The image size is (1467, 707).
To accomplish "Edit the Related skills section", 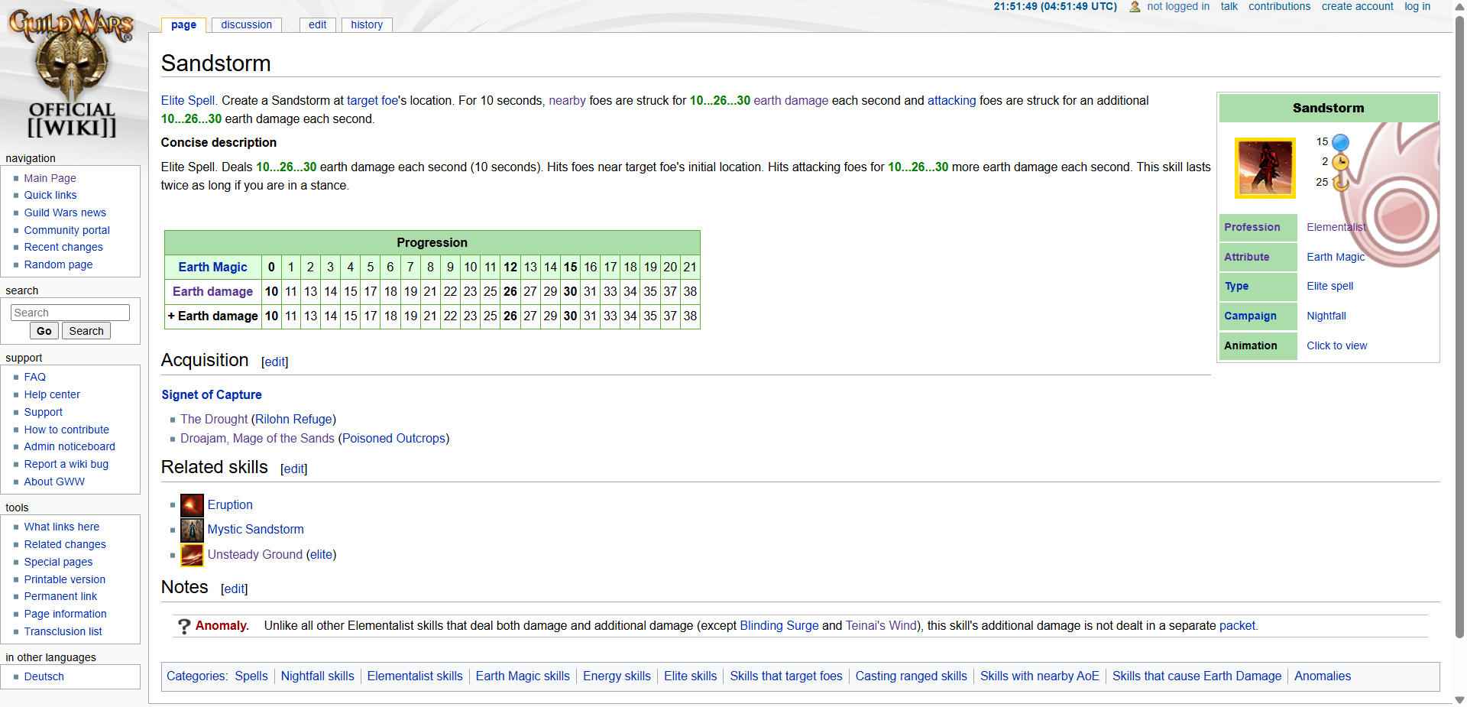I will [x=293, y=469].
